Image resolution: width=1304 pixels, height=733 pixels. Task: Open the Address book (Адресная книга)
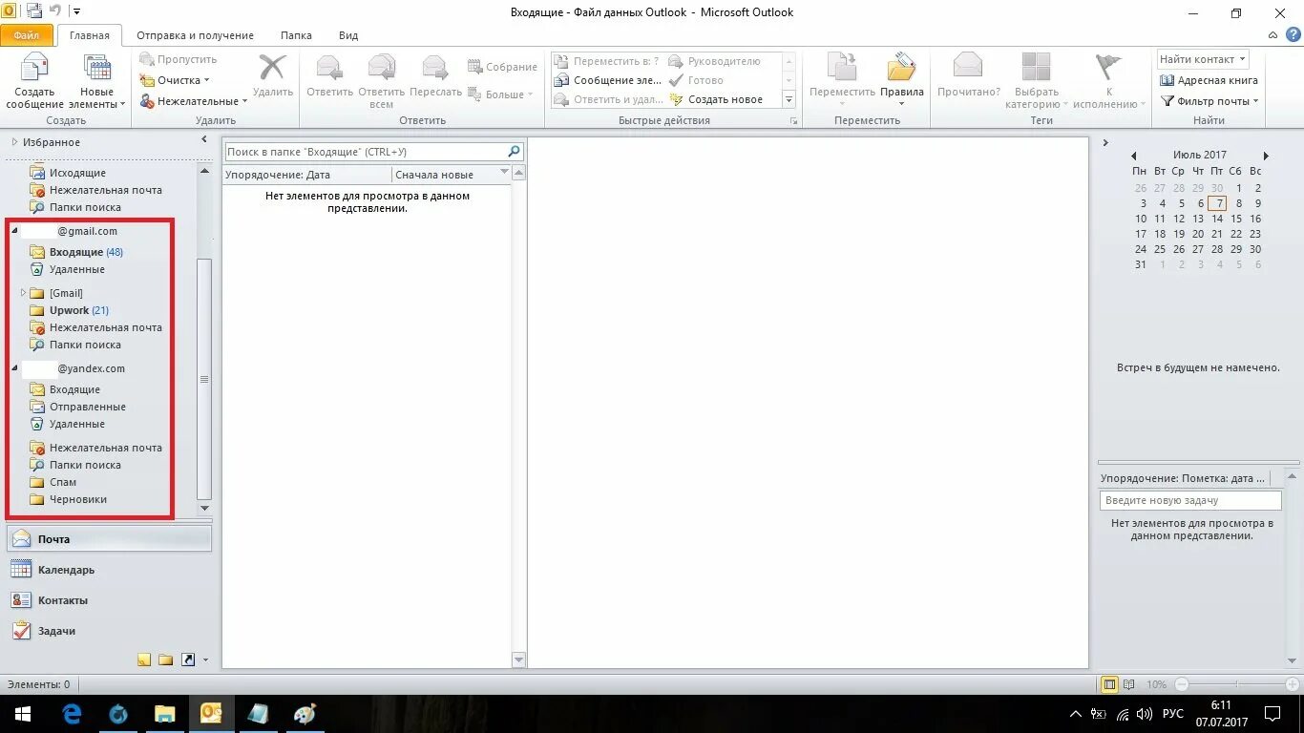point(1209,80)
